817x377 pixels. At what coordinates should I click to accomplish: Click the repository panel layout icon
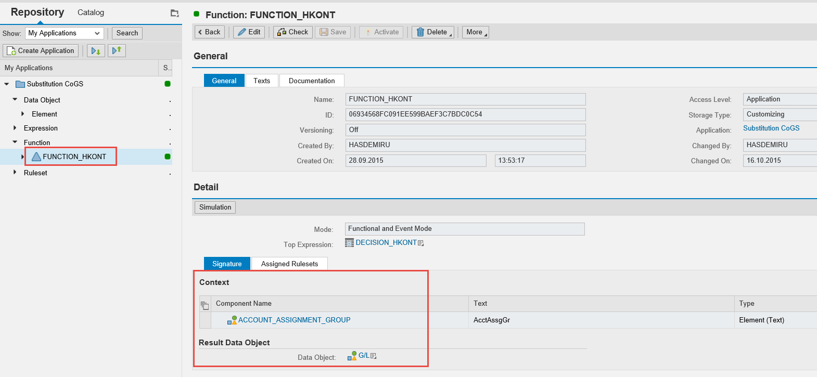tap(174, 13)
